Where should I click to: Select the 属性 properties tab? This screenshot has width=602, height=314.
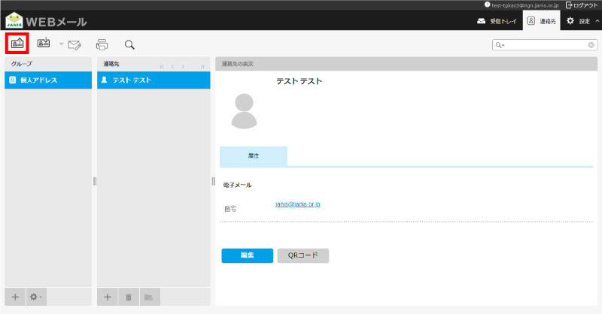[x=254, y=156]
